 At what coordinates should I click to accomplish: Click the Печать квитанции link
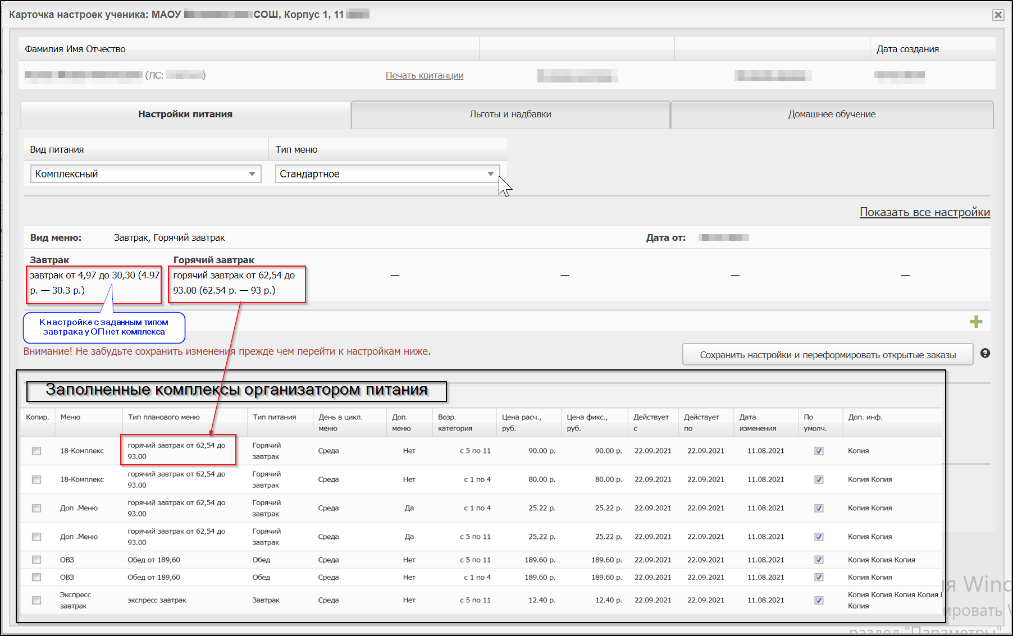click(x=425, y=75)
